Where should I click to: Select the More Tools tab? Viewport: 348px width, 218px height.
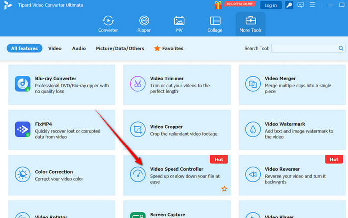click(x=251, y=24)
